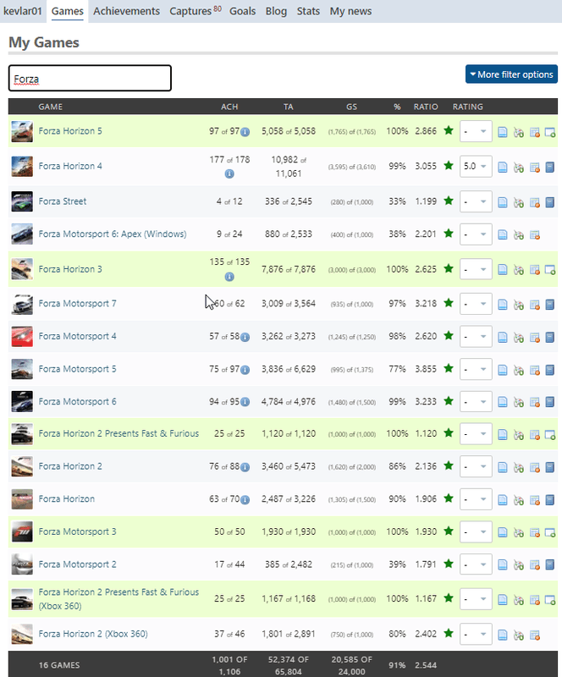Select the Games tab

pos(68,11)
